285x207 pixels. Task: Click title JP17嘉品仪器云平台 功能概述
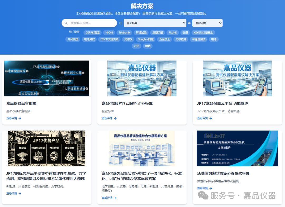(222, 103)
